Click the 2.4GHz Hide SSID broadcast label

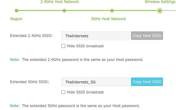[85, 46]
